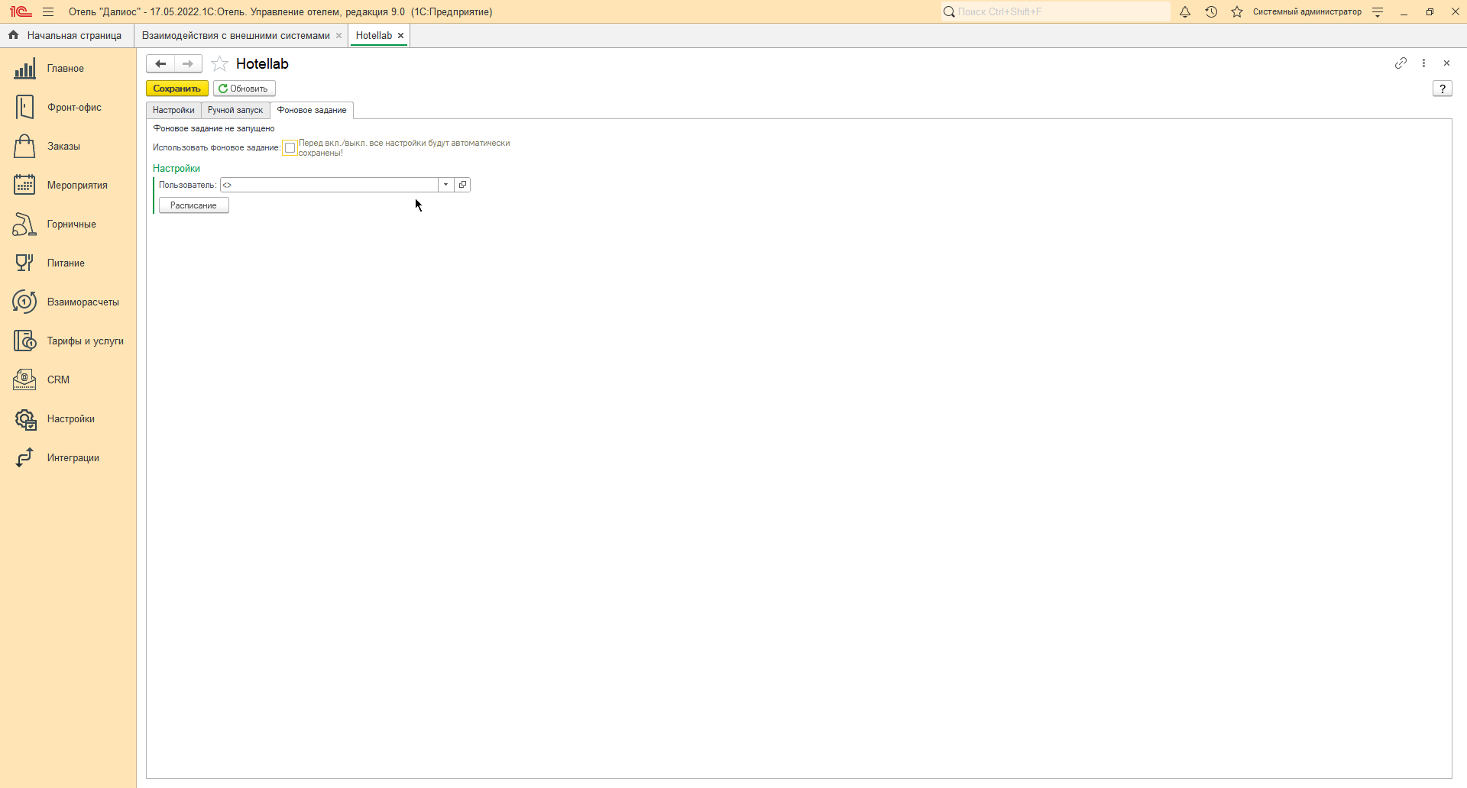
Task: Click the Сохранить button
Action: pyautogui.click(x=177, y=89)
